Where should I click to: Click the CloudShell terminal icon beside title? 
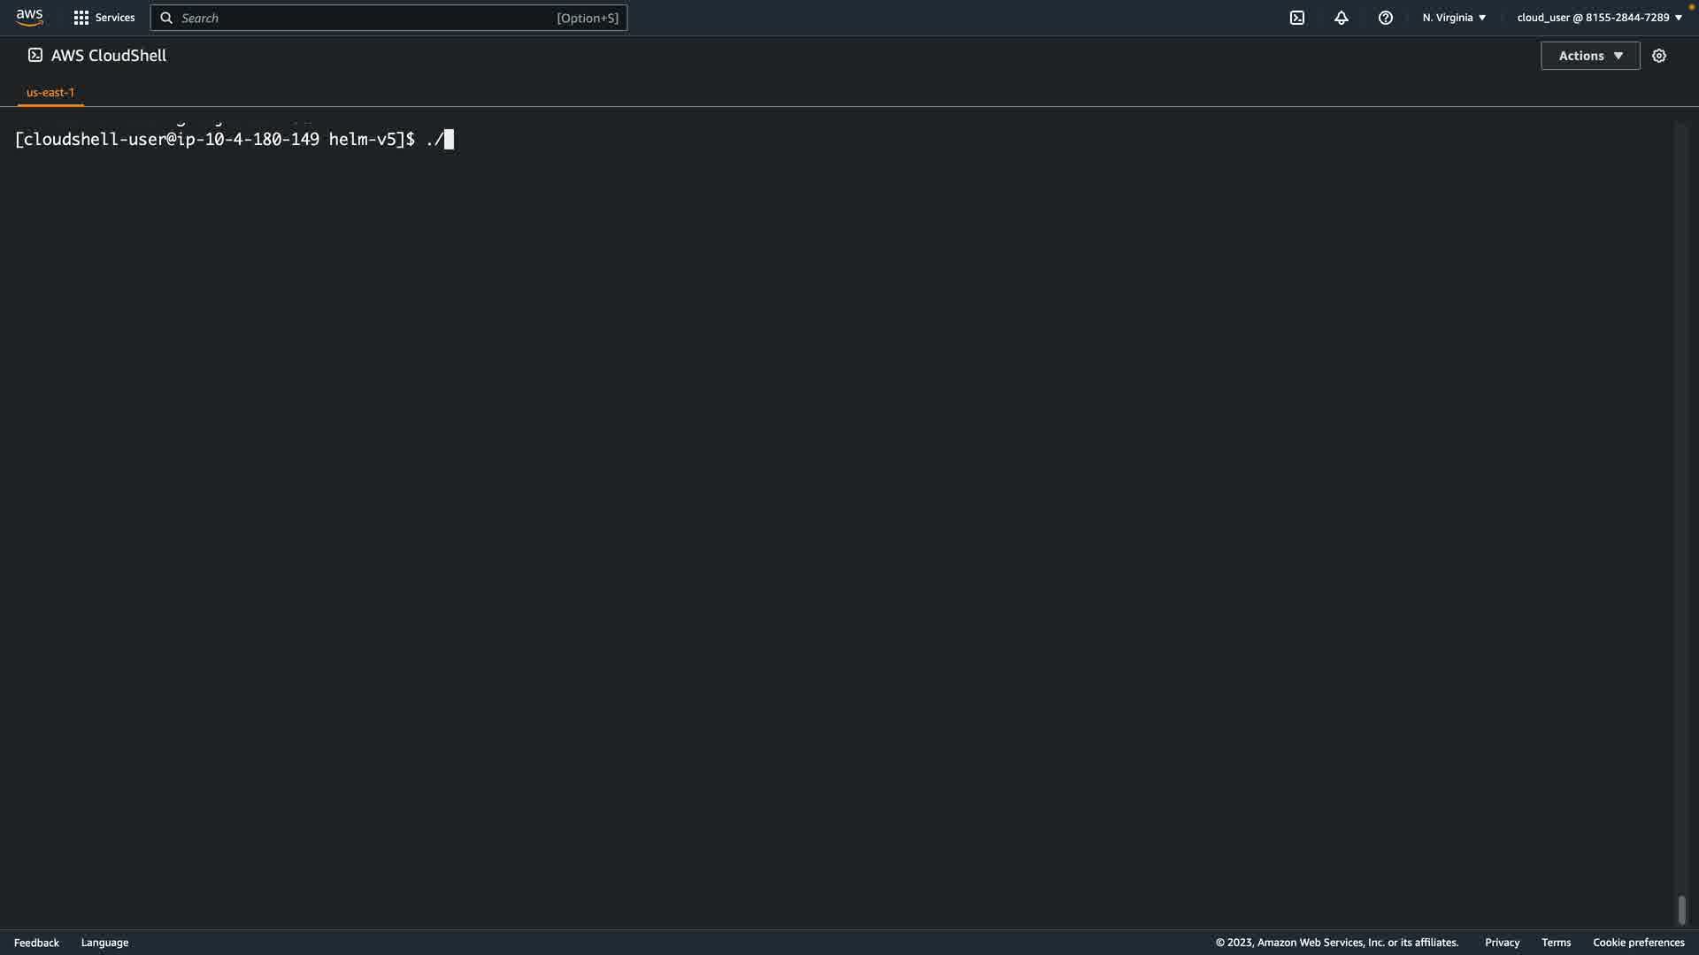(35, 55)
